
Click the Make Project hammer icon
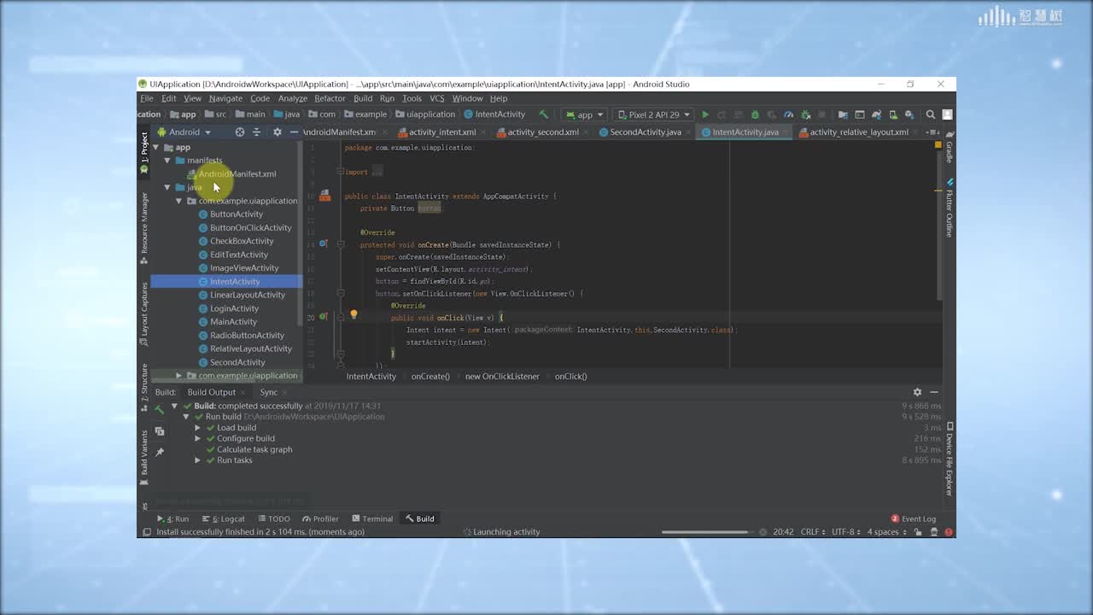[543, 114]
